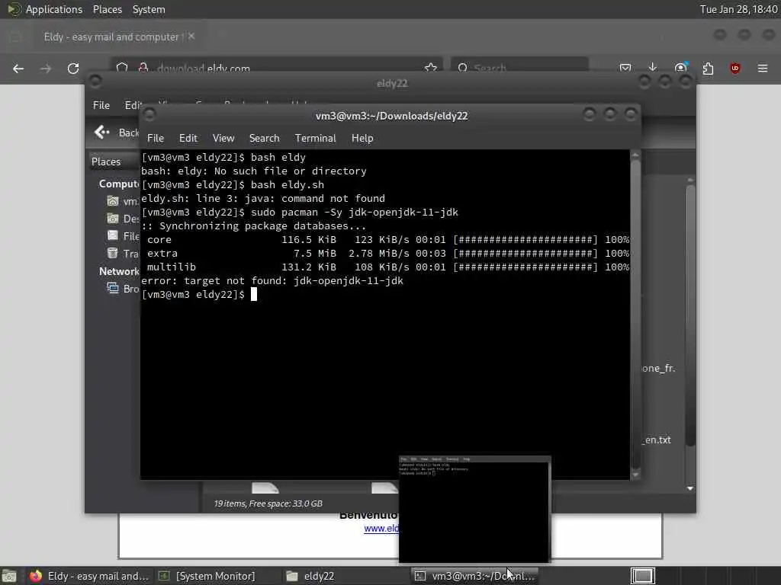Open the Firefox hamburger menu
The height and width of the screenshot is (585, 781).
tap(763, 68)
